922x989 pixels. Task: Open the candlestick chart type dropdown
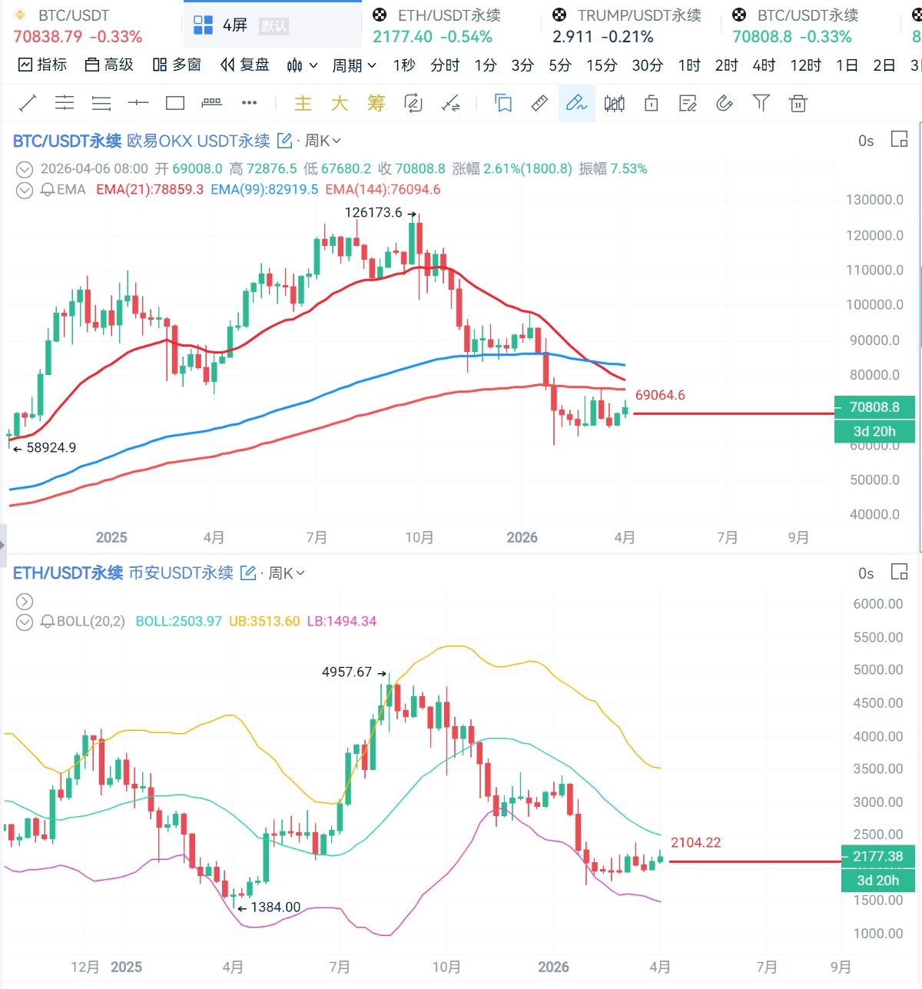coord(302,65)
